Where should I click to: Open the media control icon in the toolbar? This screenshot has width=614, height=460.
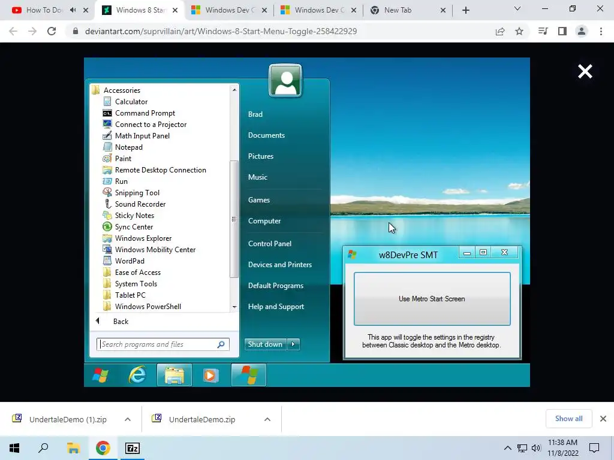pyautogui.click(x=543, y=31)
